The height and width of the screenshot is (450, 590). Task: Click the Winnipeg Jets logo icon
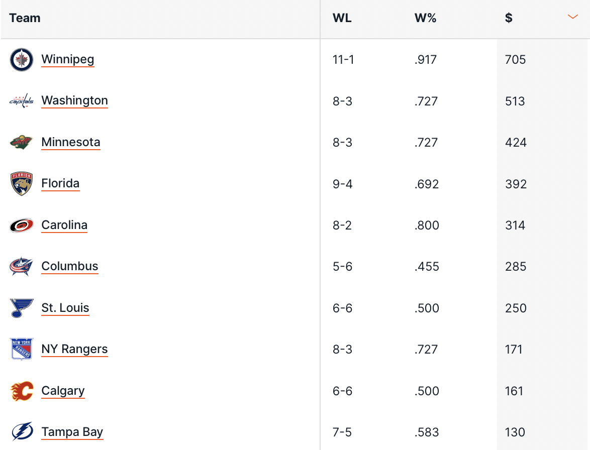(x=22, y=60)
